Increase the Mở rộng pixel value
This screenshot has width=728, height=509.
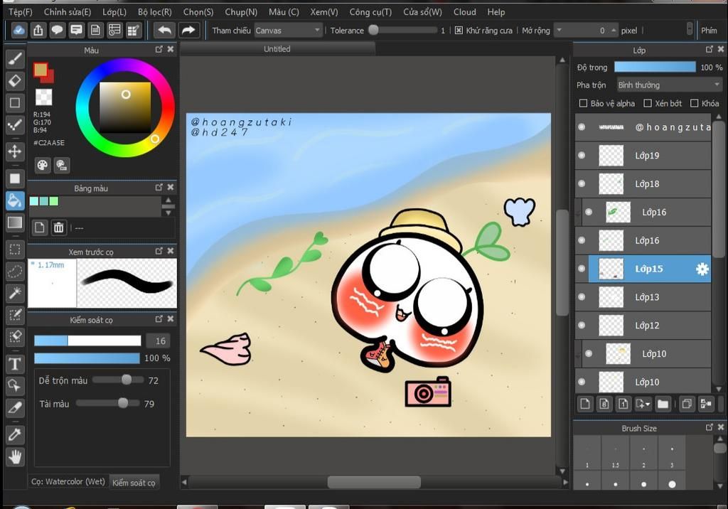(614, 30)
